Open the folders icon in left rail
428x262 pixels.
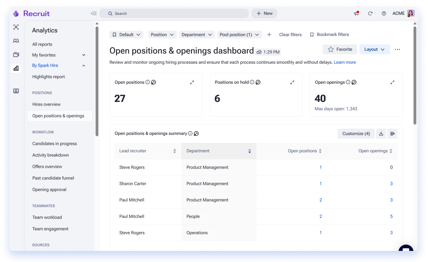pos(16,54)
